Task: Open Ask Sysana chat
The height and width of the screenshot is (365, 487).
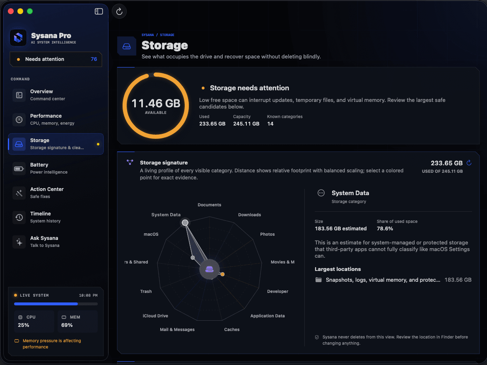Action: click(x=56, y=242)
